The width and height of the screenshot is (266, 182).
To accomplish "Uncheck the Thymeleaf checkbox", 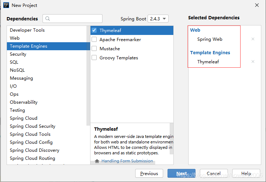I will (94, 30).
